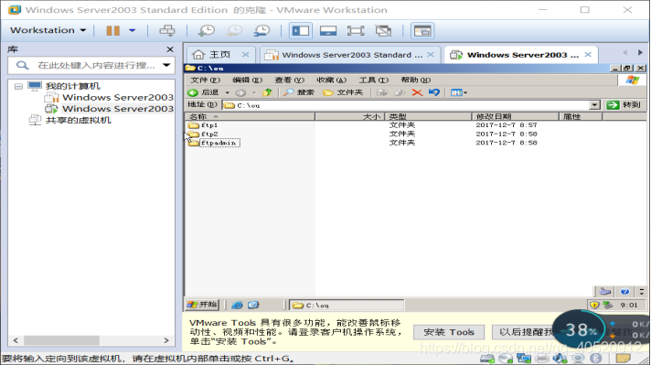
Task: Click the sound card status icon
Action: coord(560,359)
